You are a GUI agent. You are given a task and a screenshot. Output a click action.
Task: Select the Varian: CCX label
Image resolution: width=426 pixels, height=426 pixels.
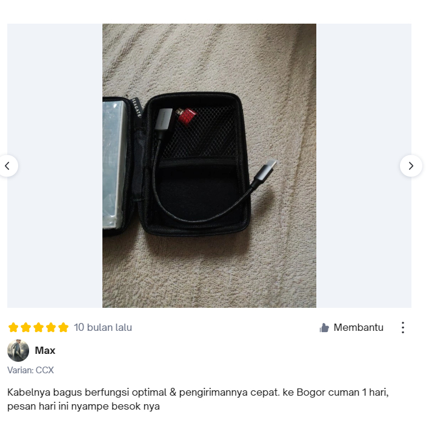[x=30, y=370]
